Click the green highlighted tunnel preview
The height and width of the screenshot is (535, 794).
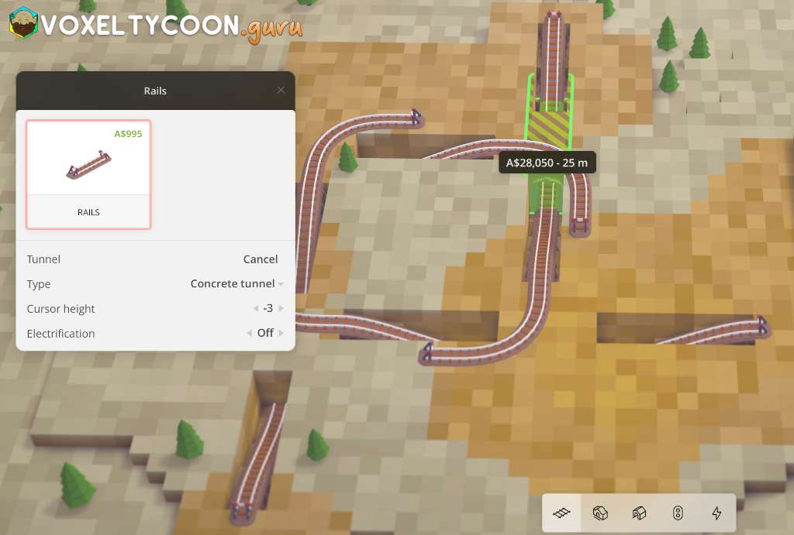pos(551,116)
